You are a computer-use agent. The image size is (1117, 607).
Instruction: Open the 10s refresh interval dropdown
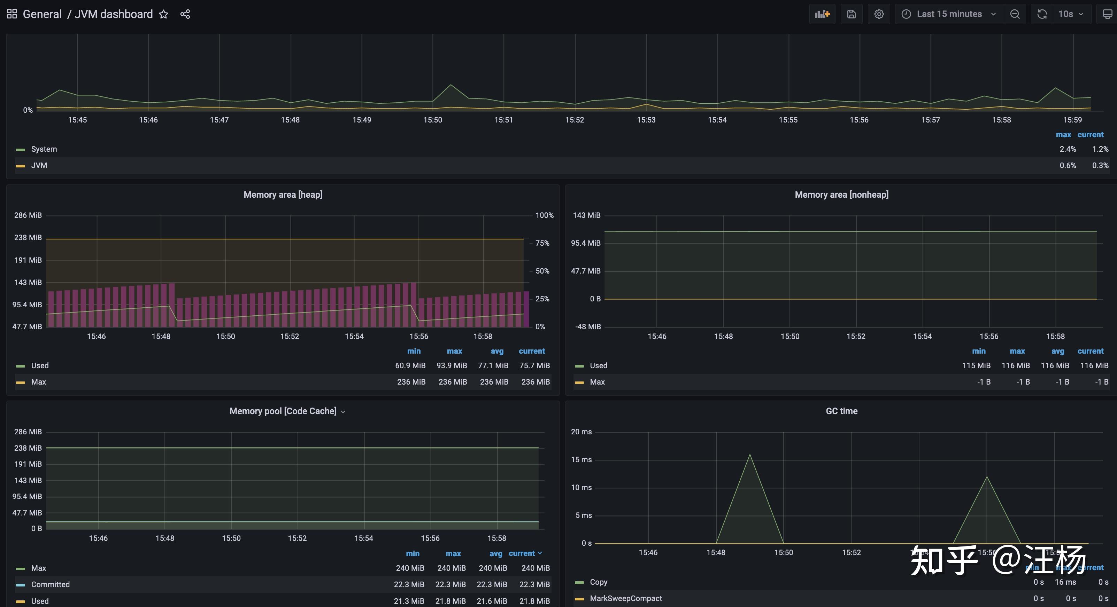point(1071,14)
